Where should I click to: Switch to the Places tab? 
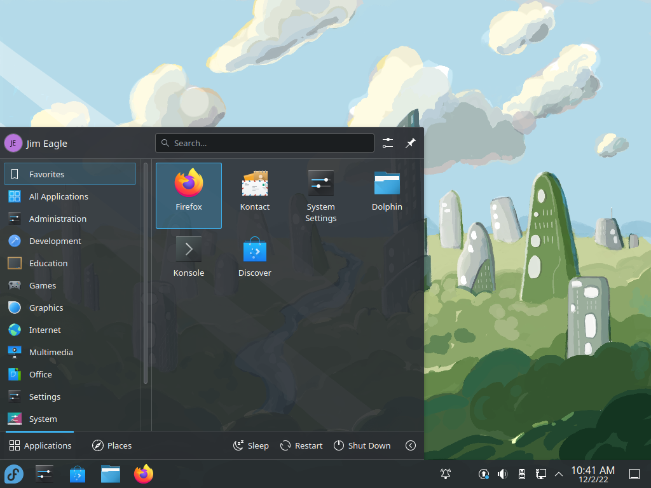[112, 445]
